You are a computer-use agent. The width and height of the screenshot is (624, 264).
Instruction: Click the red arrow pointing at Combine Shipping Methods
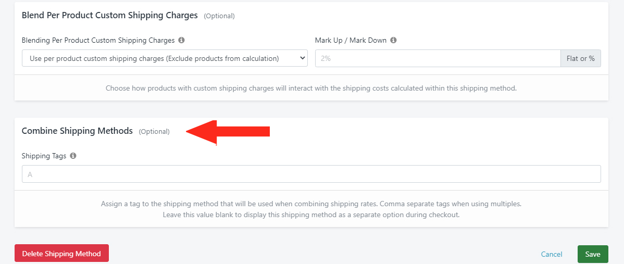[x=228, y=132]
